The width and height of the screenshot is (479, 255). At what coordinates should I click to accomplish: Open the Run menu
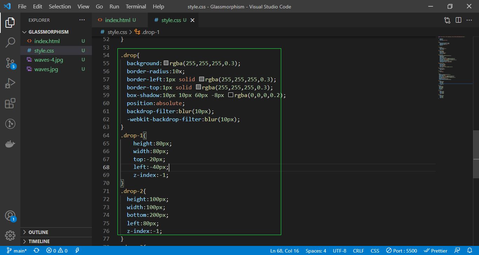pyautogui.click(x=114, y=6)
